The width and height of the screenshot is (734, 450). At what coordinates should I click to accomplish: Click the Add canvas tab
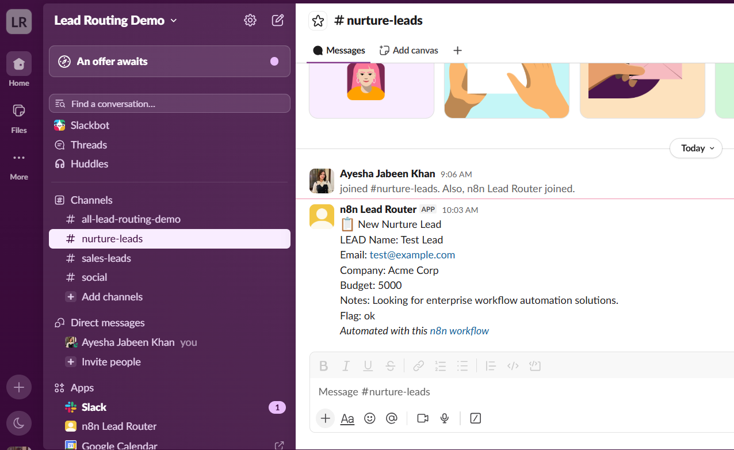click(409, 51)
